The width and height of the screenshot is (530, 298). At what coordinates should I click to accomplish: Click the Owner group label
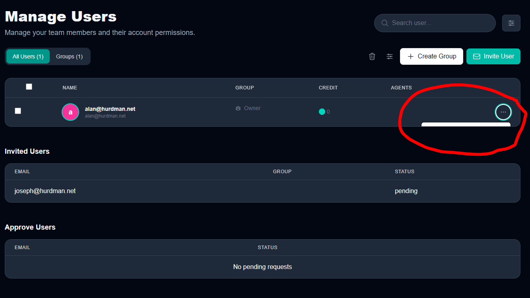252,108
